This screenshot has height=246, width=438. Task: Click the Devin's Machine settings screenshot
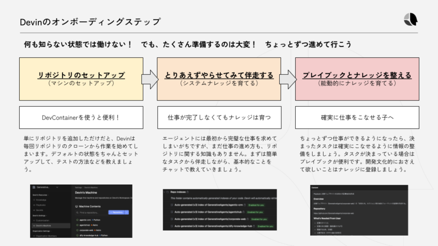point(81,211)
